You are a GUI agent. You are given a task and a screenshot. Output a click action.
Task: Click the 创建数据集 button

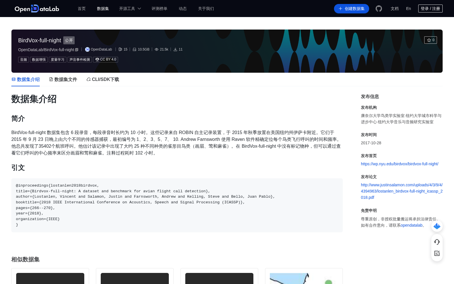point(352,9)
